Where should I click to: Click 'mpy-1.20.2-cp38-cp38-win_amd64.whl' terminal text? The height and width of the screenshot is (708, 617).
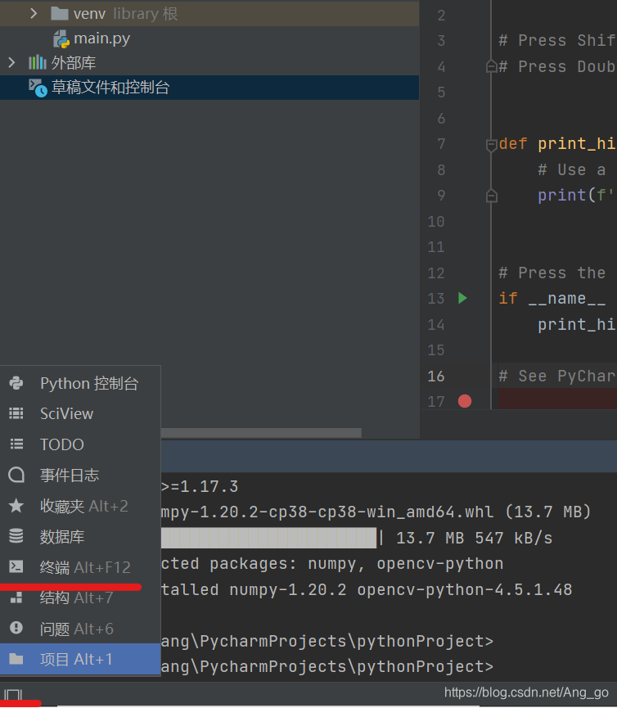click(327, 512)
